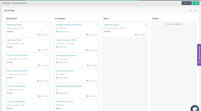Open the Additional Help side tab
201x111 pixels.
199,55
